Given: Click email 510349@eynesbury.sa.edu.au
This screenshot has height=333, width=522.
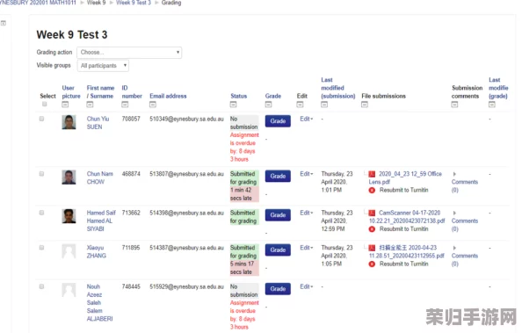Looking at the screenshot, I should (187, 119).
